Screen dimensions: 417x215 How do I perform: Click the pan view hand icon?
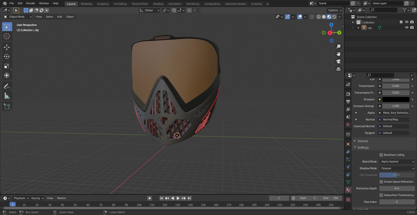click(x=338, y=54)
